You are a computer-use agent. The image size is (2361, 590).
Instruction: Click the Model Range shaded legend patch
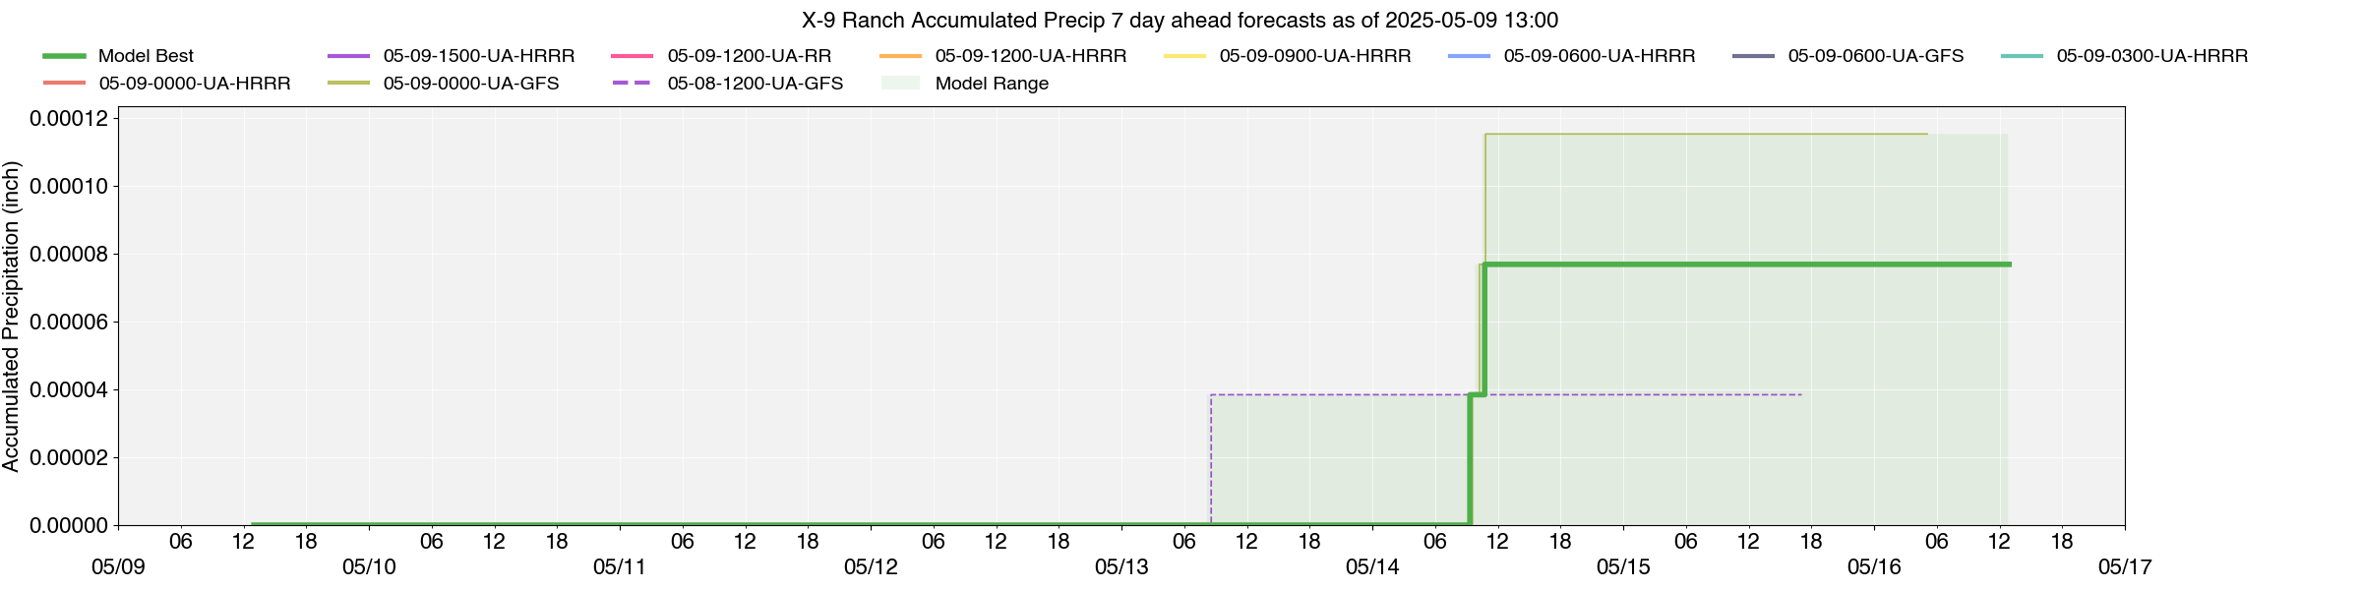(x=901, y=84)
